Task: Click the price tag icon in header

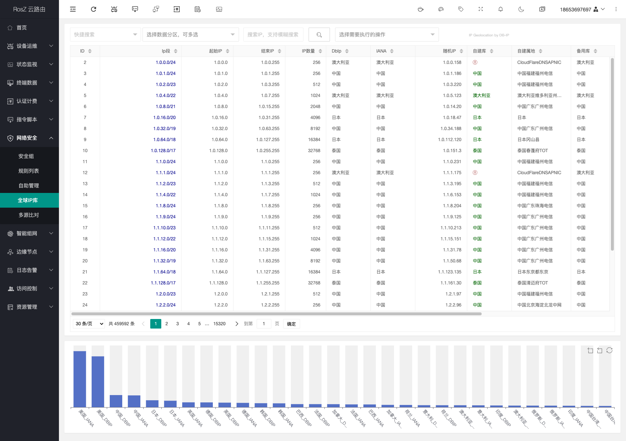Action: (x=461, y=9)
